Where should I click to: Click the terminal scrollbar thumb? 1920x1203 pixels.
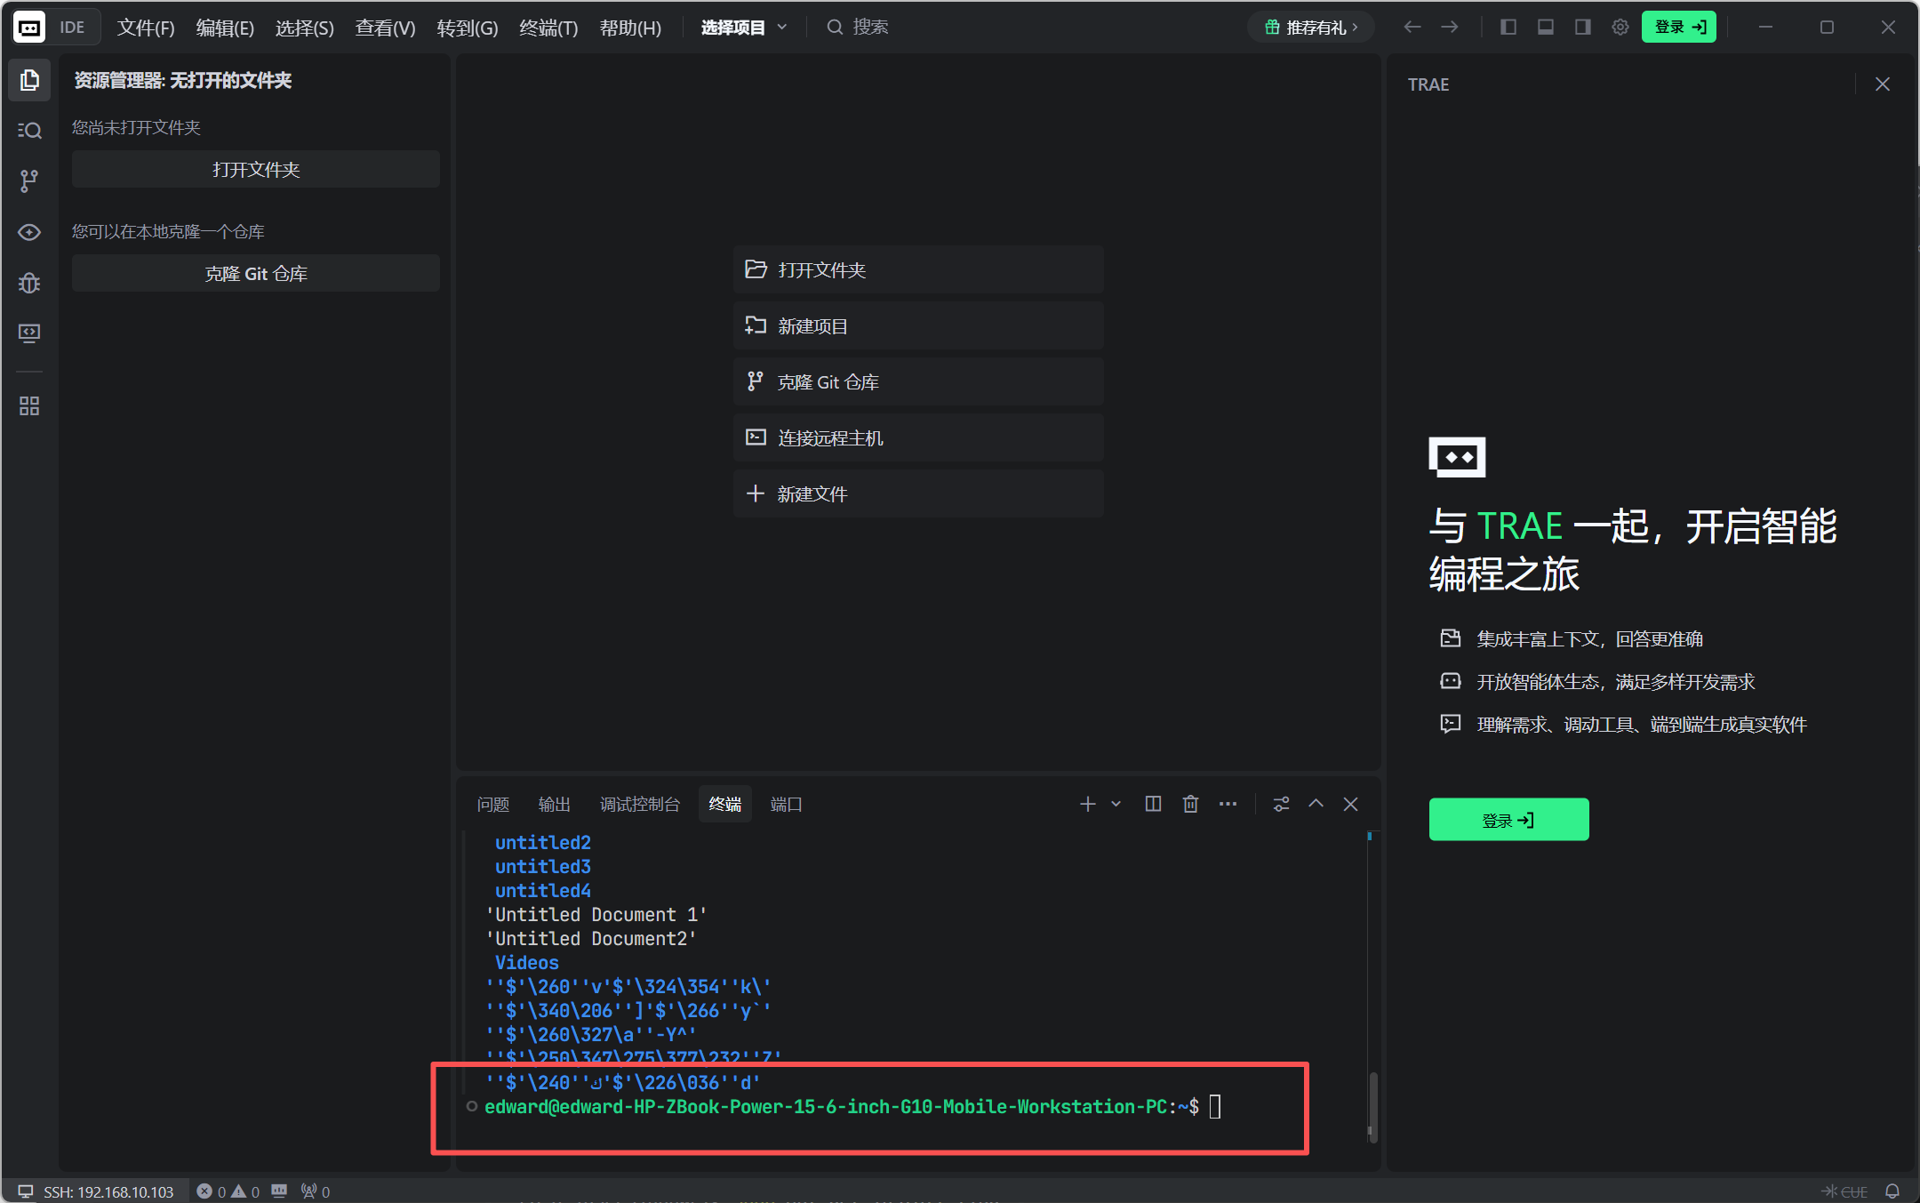click(x=1372, y=1107)
